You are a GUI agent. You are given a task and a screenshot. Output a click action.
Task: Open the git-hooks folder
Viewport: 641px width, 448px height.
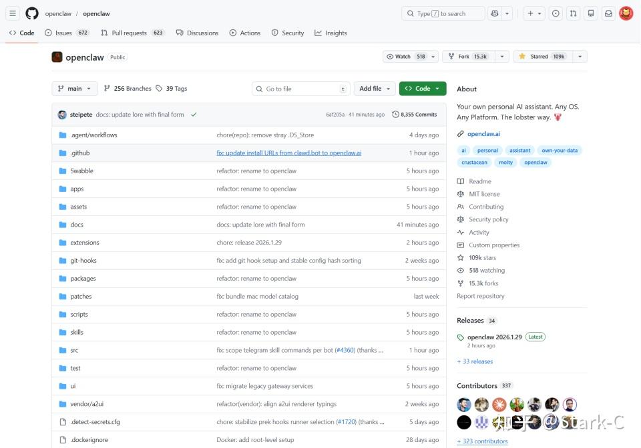point(83,261)
